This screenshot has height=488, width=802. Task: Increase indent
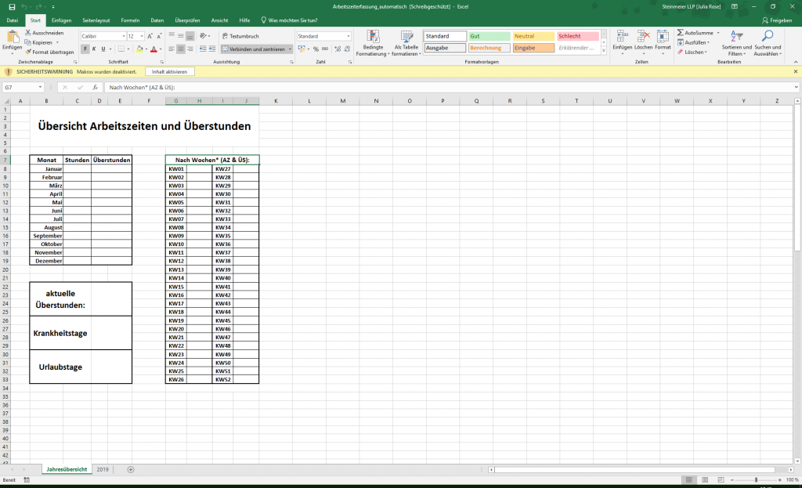[211, 49]
